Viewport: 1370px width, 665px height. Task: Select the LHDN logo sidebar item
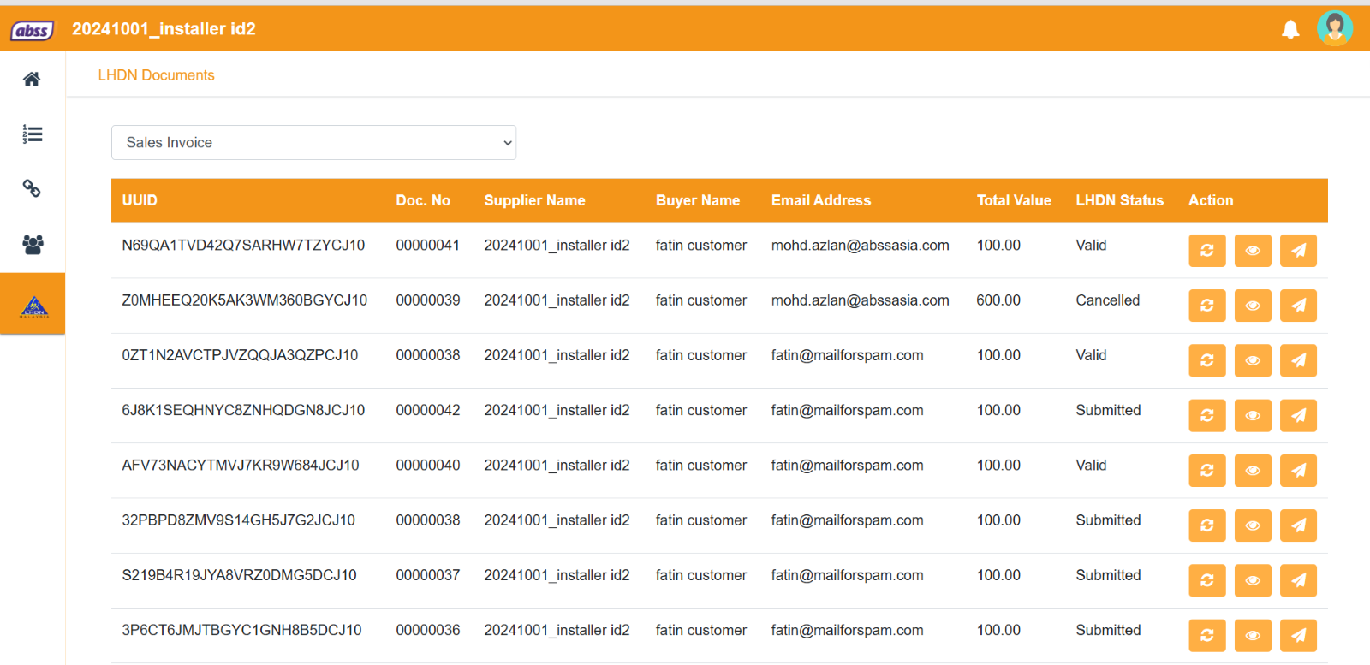33,305
